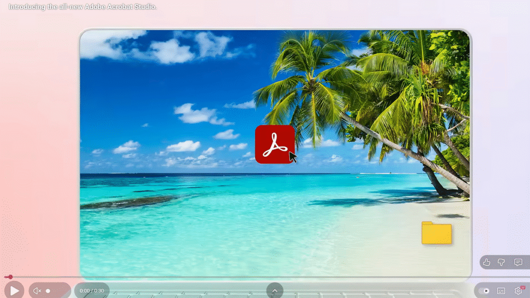The height and width of the screenshot is (298, 530).
Task: Click the yellow folder on the beach desktop
Action: pyautogui.click(x=436, y=233)
